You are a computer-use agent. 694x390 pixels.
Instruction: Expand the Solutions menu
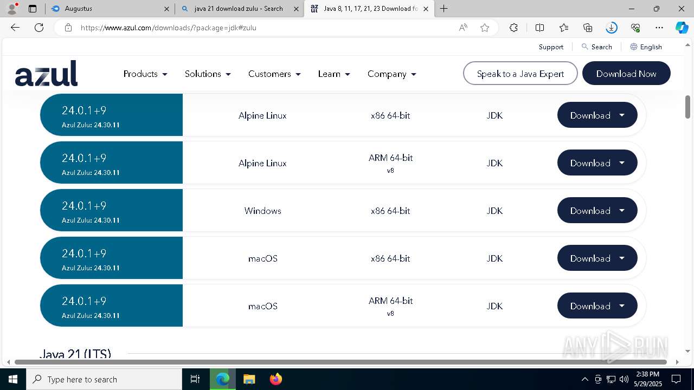(208, 74)
